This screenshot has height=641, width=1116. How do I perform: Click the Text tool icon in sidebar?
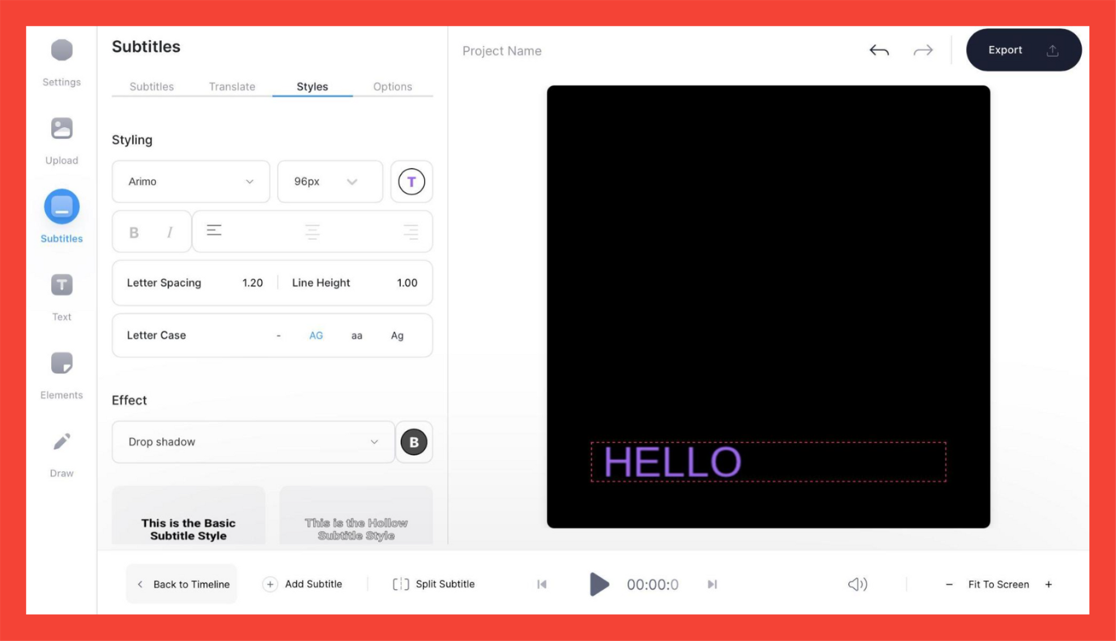(61, 285)
